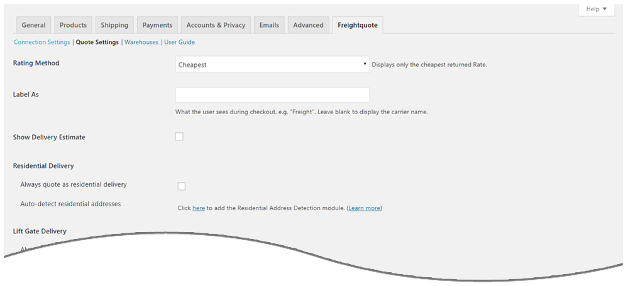This screenshot has width=628, height=286.
Task: Go to the Warehouses sub-page
Action: coord(141,42)
